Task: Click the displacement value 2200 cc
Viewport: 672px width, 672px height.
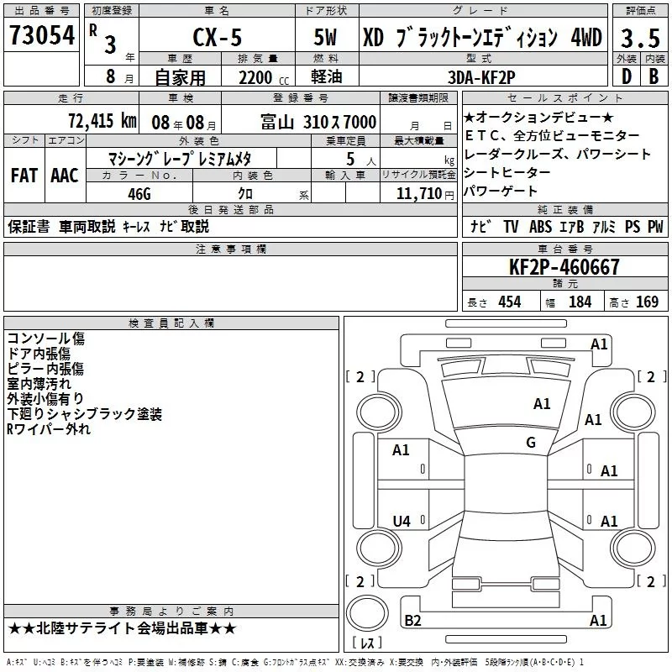Action: (264, 78)
